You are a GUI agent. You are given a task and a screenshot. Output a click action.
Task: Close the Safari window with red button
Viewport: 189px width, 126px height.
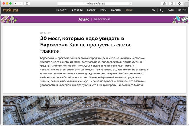click(4, 3)
